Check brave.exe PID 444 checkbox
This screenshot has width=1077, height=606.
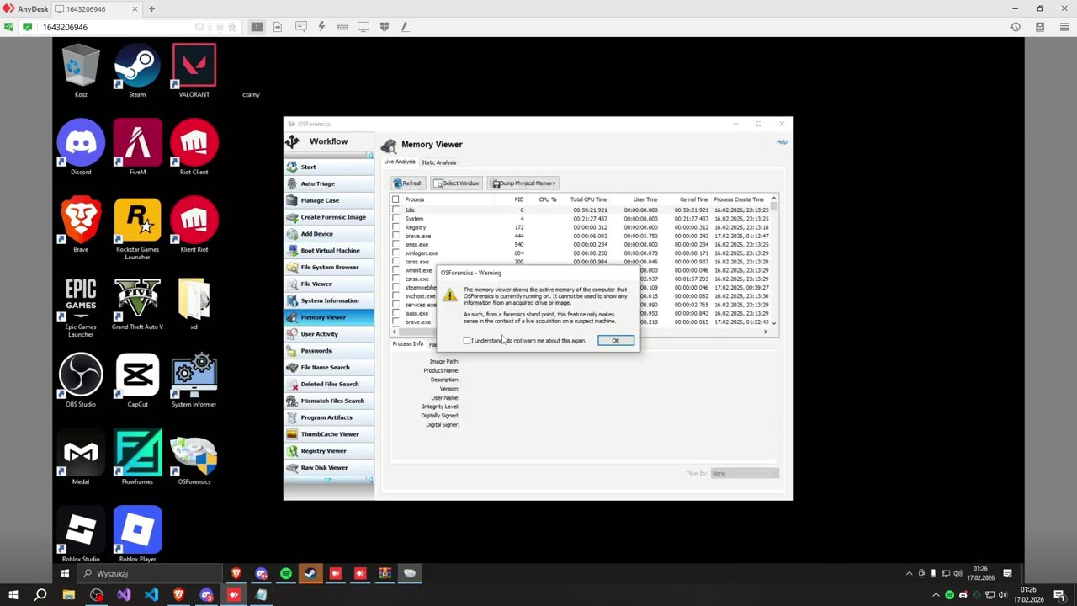(395, 236)
